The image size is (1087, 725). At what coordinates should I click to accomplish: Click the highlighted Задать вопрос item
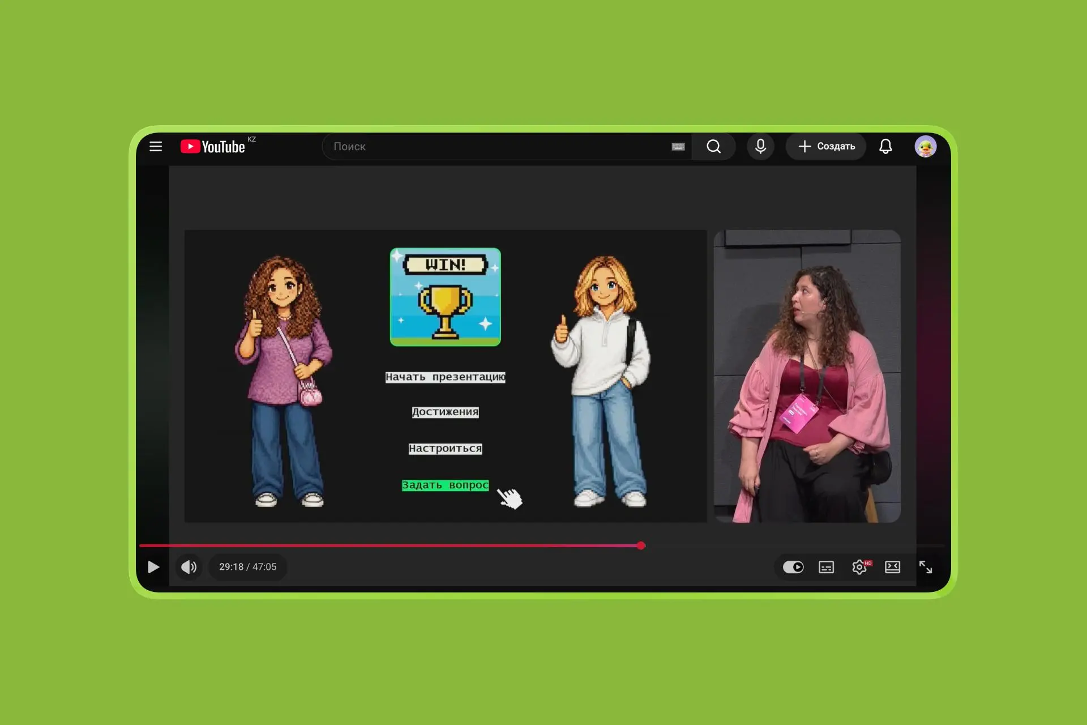446,485
